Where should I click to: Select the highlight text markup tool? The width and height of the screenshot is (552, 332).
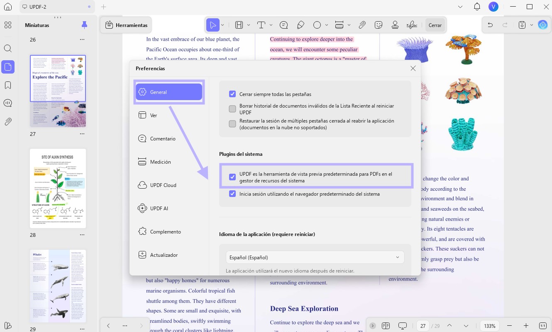pos(239,25)
